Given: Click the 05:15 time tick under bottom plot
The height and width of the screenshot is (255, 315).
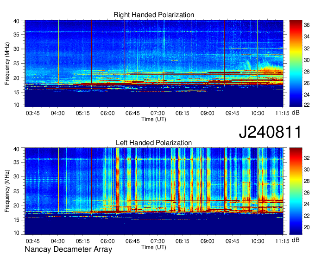Looking at the screenshot, I should pyautogui.click(x=82, y=241).
